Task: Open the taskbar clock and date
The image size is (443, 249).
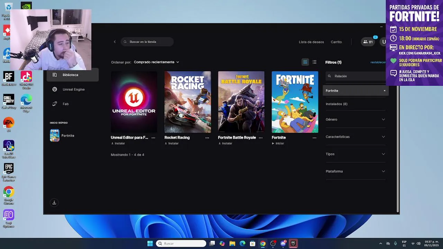Action: click(432, 243)
